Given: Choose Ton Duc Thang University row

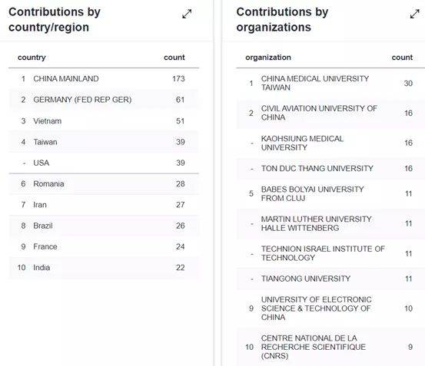Looking at the screenshot, I should tap(330, 169).
